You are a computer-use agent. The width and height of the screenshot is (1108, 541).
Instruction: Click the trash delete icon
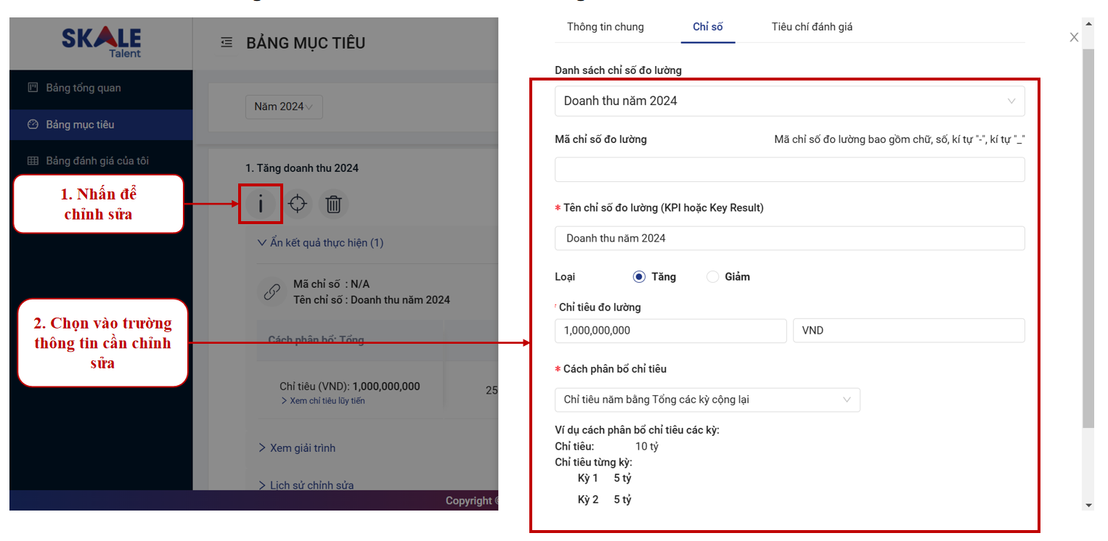pos(333,205)
